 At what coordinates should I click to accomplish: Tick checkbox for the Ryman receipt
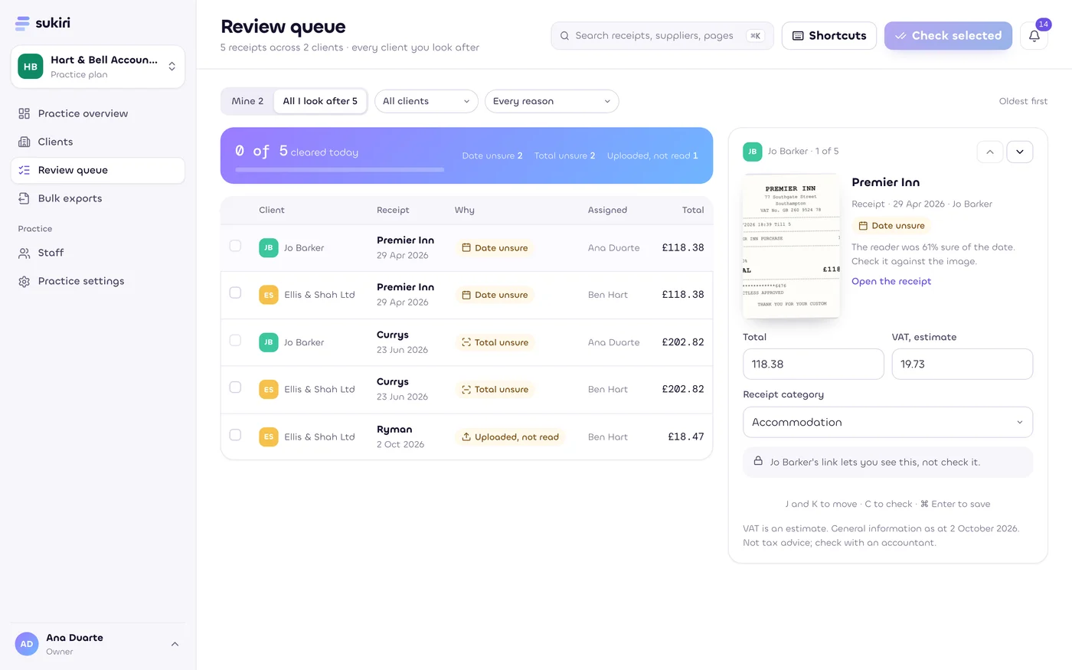tap(235, 435)
